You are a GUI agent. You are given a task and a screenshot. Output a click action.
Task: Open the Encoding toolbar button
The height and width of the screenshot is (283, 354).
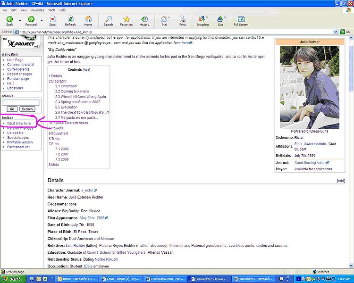(x=202, y=21)
